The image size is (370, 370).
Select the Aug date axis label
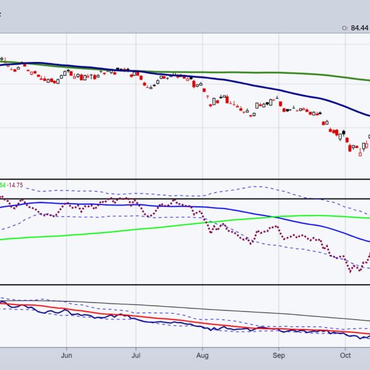coord(202,355)
